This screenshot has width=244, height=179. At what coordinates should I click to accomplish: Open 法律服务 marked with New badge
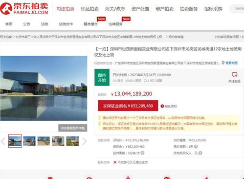(115, 24)
